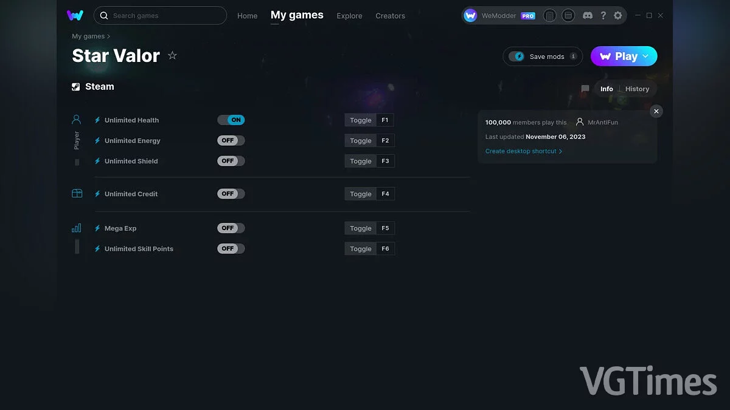Viewport: 730px width, 410px height.
Task: Click the Unlimited Health label
Action: 131,120
